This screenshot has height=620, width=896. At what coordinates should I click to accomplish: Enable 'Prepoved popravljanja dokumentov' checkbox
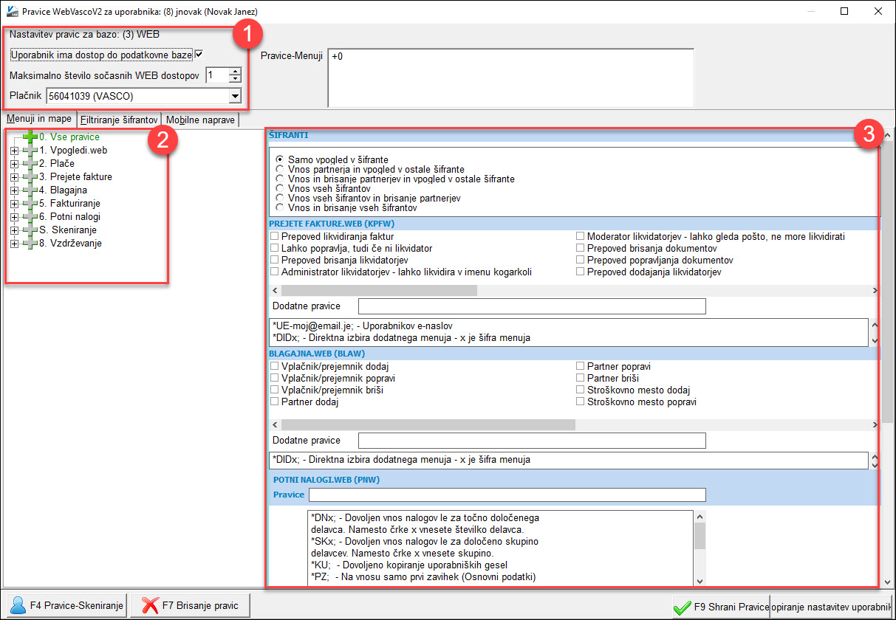581,260
